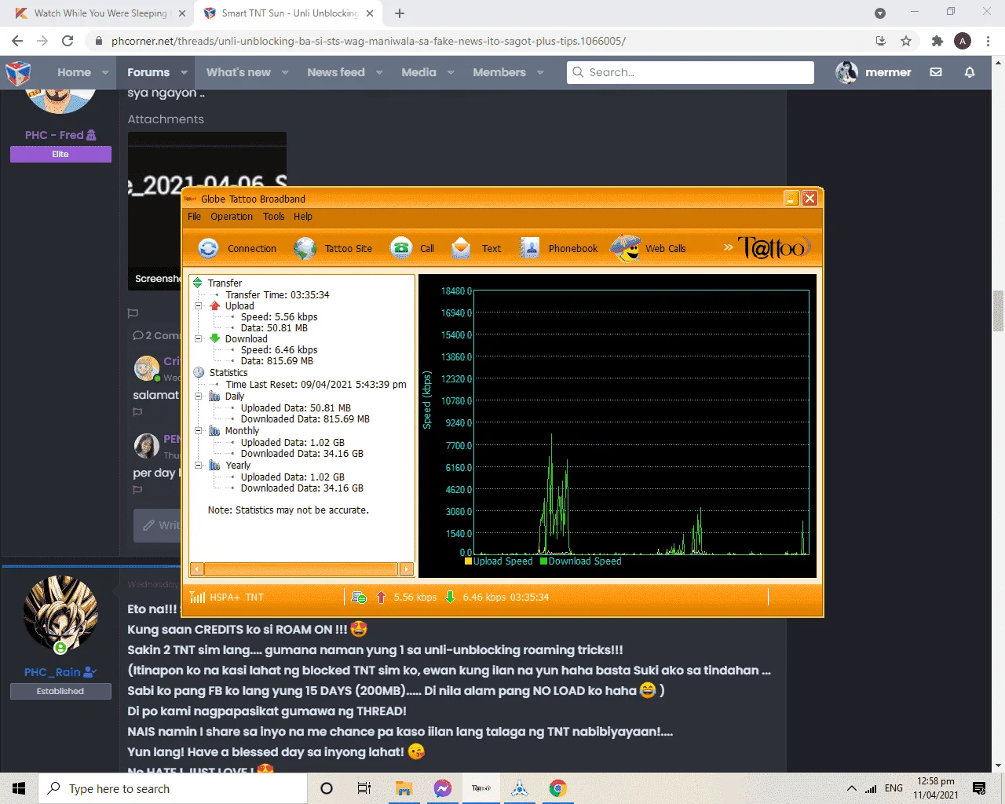Open the browser inbox envelope icon

[936, 72]
